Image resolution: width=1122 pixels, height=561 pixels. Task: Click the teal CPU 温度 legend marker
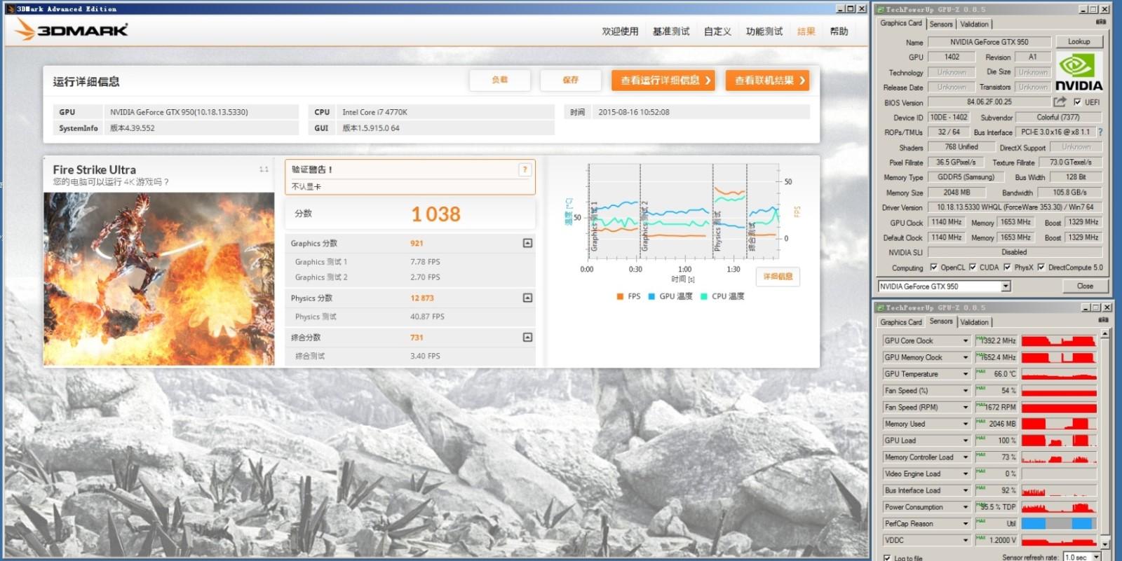coord(703,296)
